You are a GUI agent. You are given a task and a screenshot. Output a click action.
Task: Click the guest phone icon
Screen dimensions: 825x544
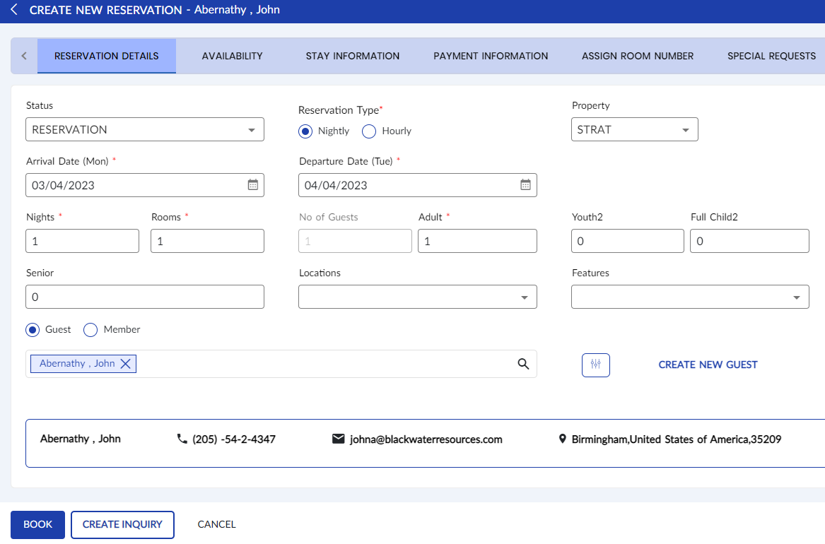point(182,439)
